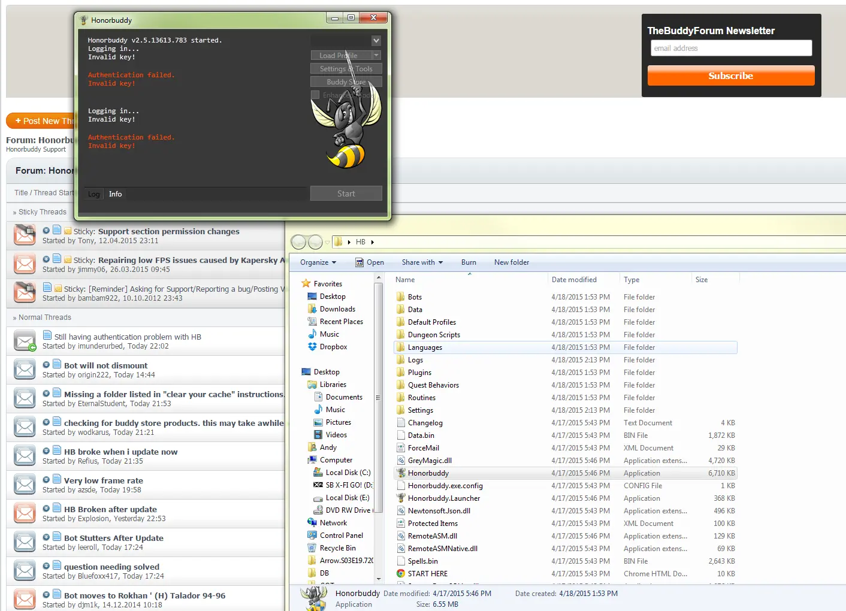Open the Organize dropdown menu
The height and width of the screenshot is (611, 846).
pos(318,262)
